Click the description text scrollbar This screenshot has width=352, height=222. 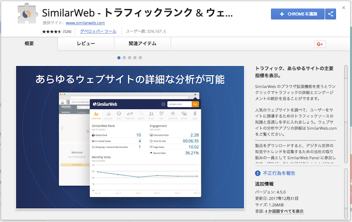click(x=346, y=114)
